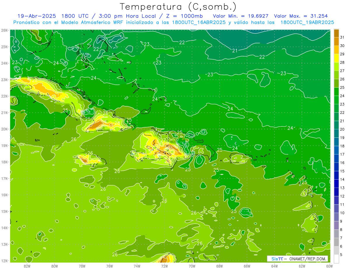Click the 82W longitude axis label
Viewport: 350px width, 270px height.
[27, 266]
